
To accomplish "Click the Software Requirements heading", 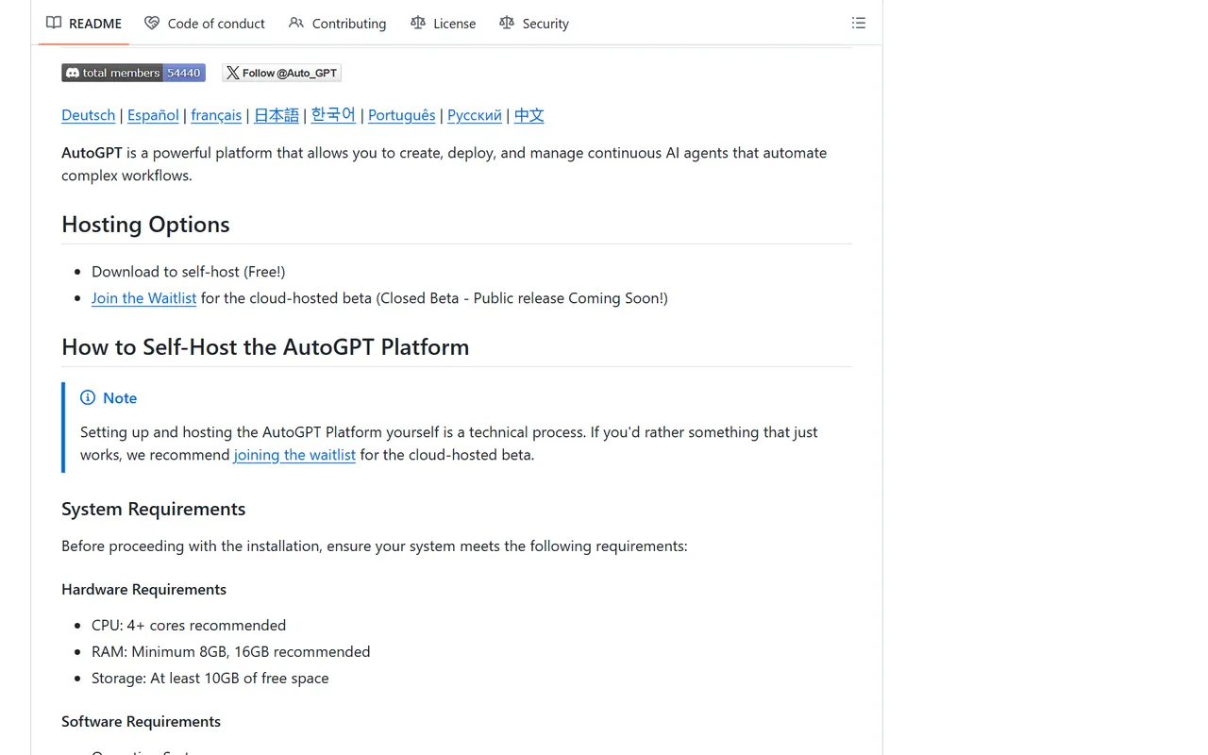I will (x=141, y=722).
